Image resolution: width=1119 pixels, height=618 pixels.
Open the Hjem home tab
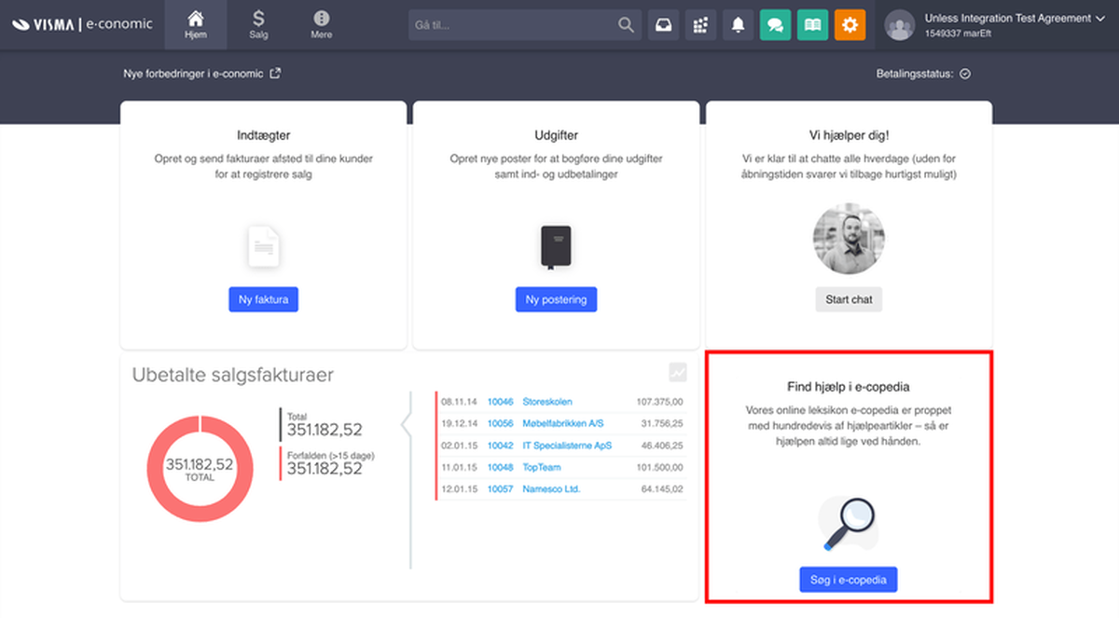pos(196,25)
